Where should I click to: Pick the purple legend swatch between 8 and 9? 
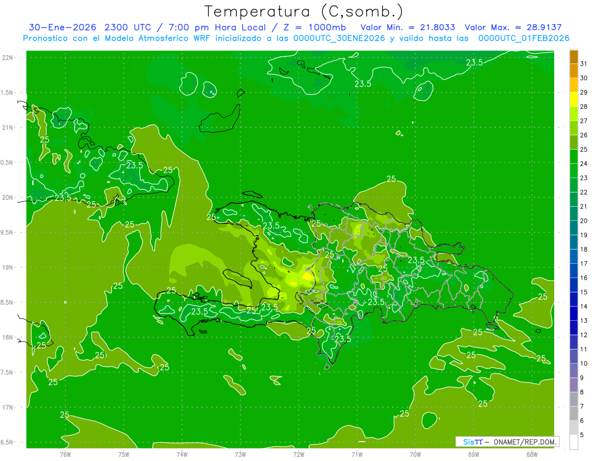click(574, 385)
